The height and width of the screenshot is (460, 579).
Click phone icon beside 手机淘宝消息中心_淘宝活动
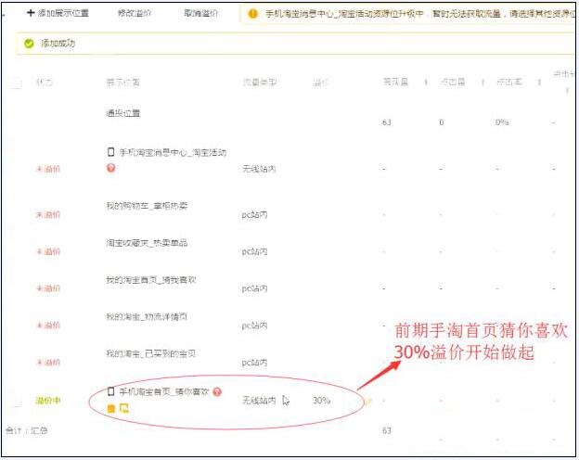(x=110, y=152)
